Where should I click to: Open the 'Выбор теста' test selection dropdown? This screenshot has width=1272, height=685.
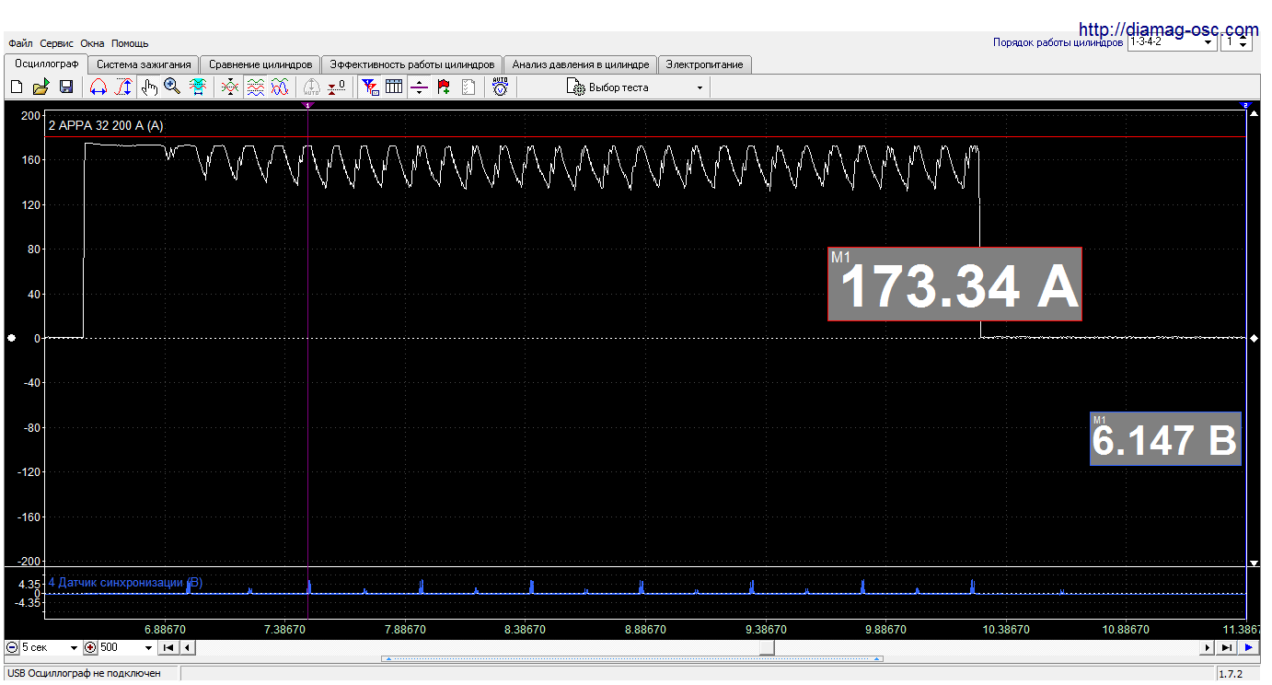click(x=636, y=87)
